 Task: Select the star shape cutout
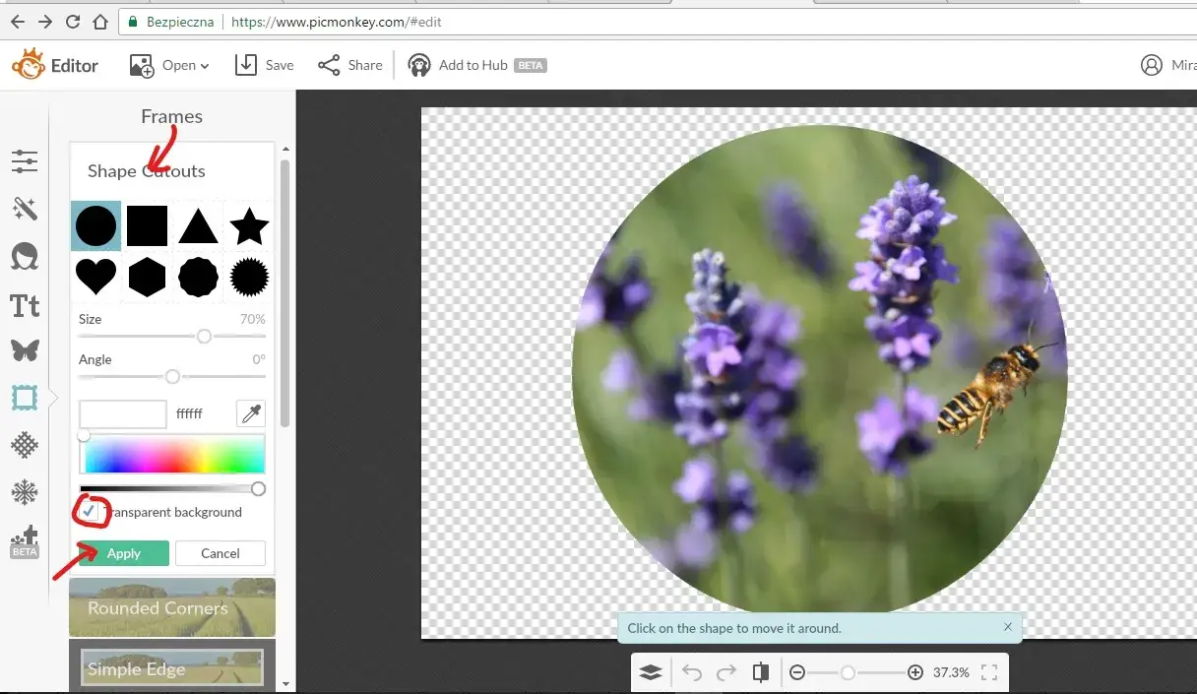pyautogui.click(x=249, y=226)
